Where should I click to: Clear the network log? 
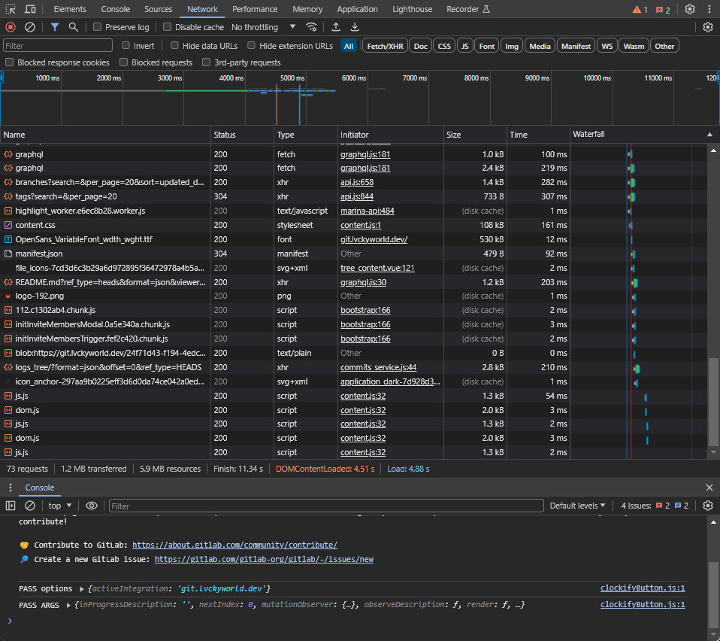tap(30, 27)
